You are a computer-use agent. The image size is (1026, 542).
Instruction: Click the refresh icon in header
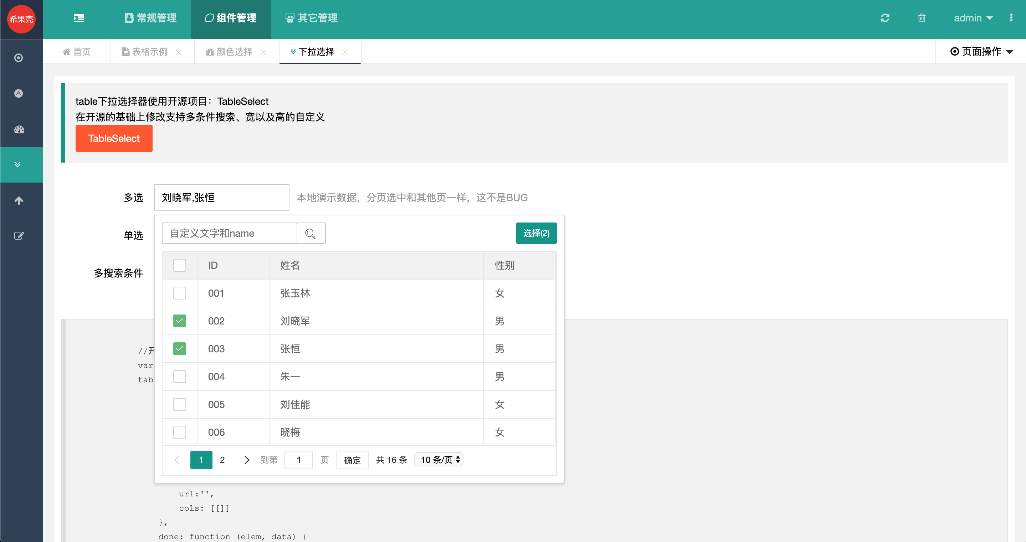884,18
